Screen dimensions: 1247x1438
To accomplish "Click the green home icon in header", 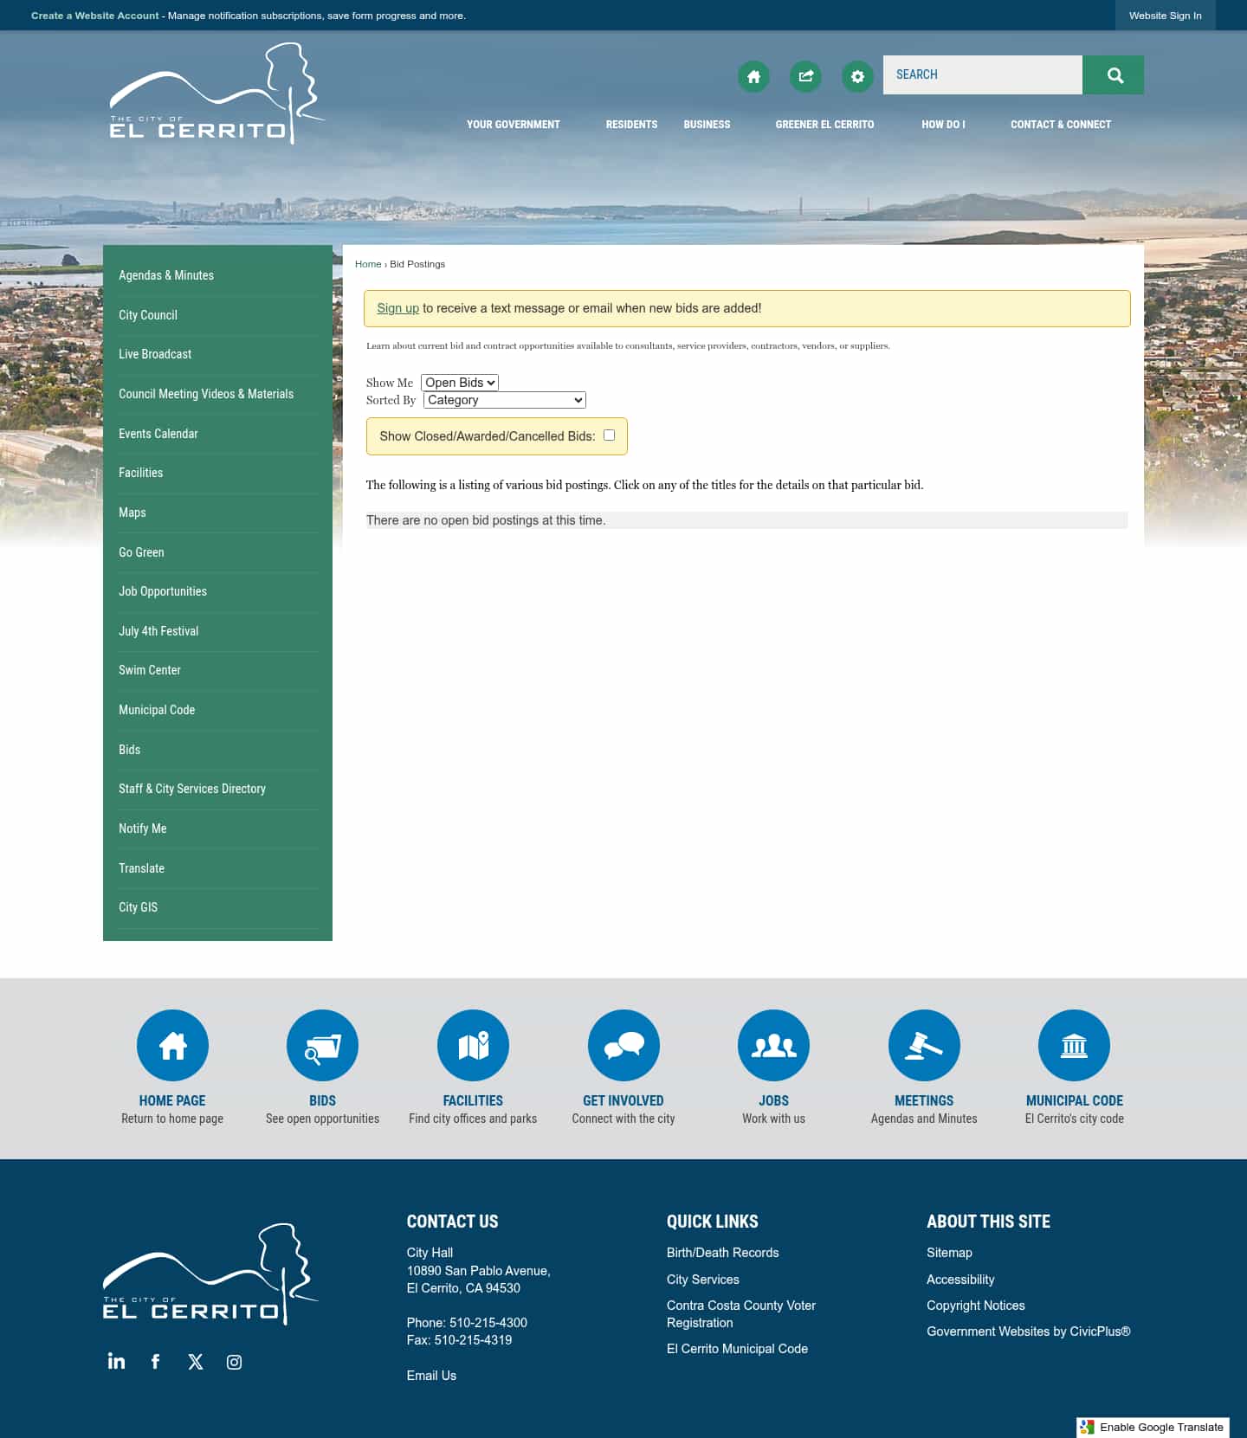I will pos(753,76).
